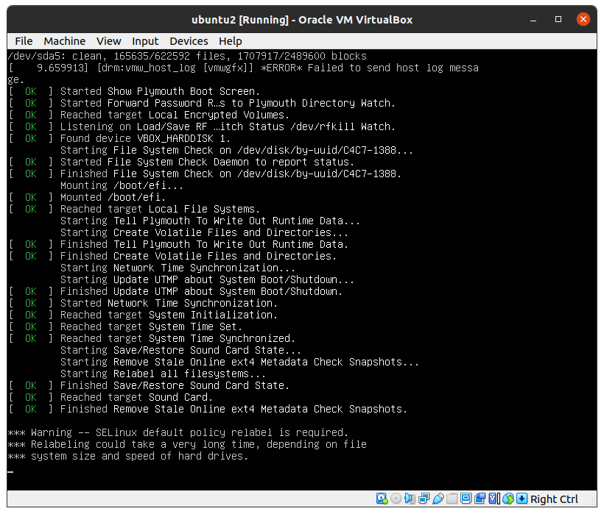Minimize the VirtualBox window
Screen dimensions: 604x514
pos(533,19)
